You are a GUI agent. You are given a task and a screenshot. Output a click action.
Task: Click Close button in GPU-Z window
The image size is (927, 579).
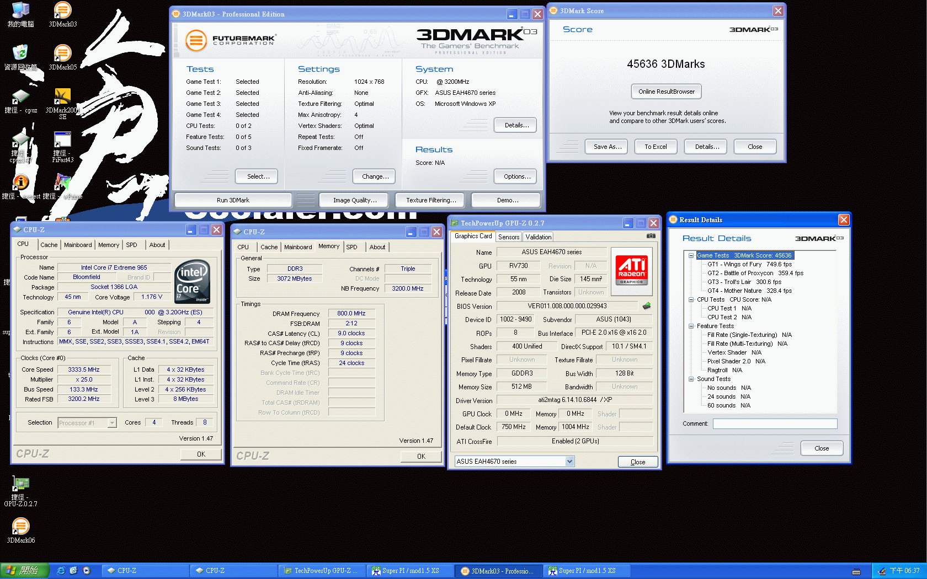[637, 462]
